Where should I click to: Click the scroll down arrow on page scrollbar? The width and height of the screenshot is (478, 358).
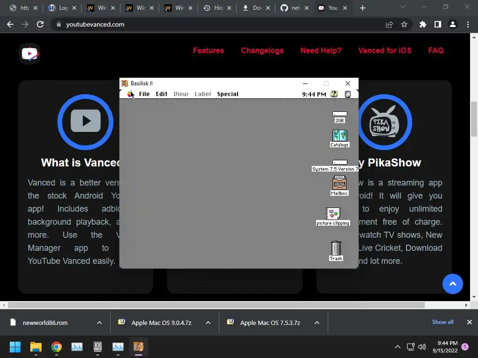(x=474, y=297)
